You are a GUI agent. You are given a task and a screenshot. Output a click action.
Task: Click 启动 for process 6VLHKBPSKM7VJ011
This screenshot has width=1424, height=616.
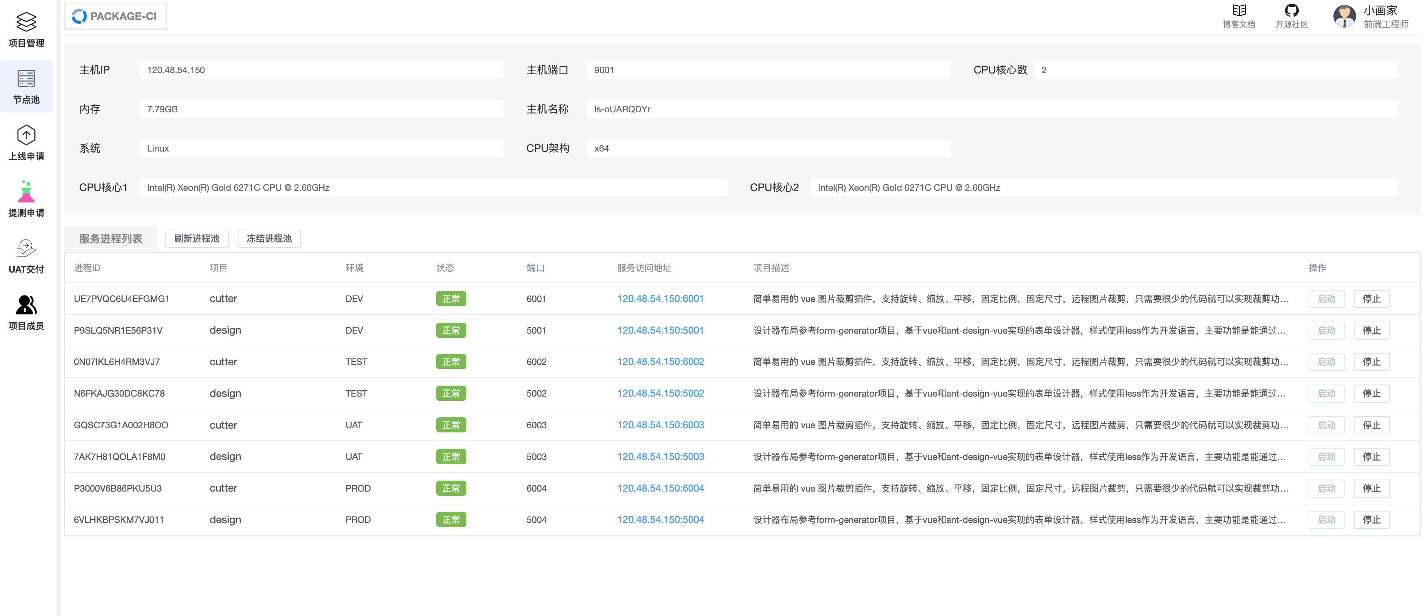tap(1326, 519)
